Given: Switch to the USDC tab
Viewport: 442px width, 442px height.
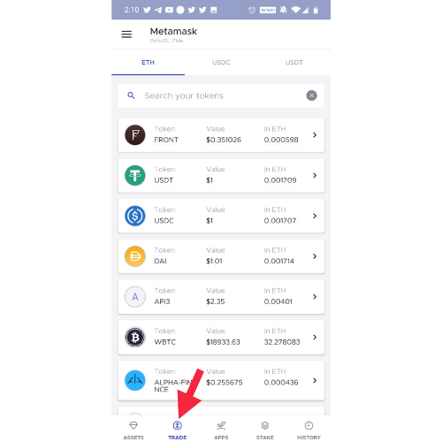Looking at the screenshot, I should pos(221,63).
